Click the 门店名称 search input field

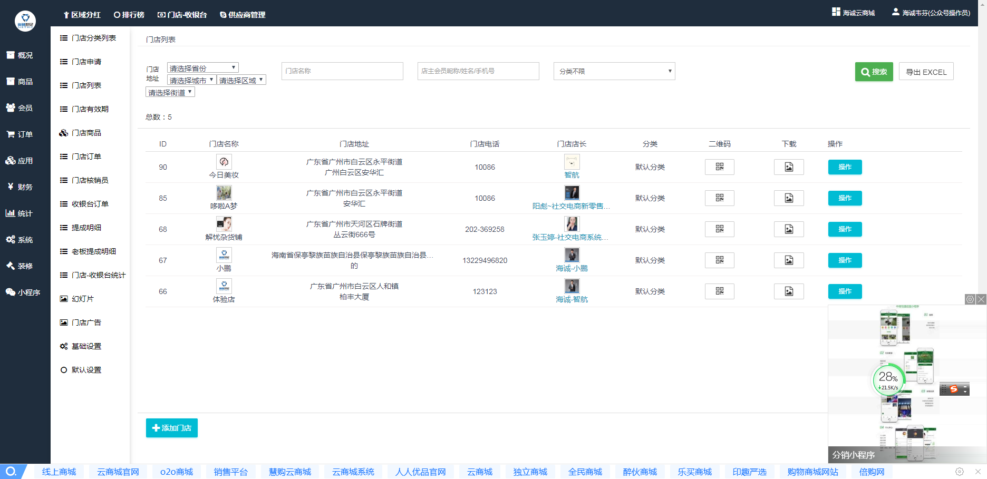tap(342, 71)
